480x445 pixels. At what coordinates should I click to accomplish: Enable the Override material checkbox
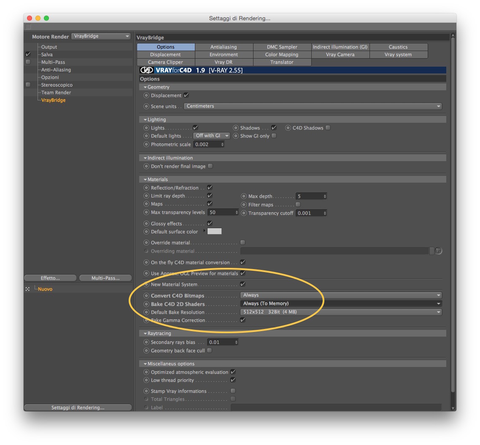(x=243, y=243)
